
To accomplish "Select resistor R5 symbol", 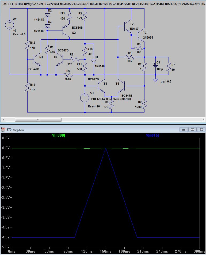I will point(139,48).
